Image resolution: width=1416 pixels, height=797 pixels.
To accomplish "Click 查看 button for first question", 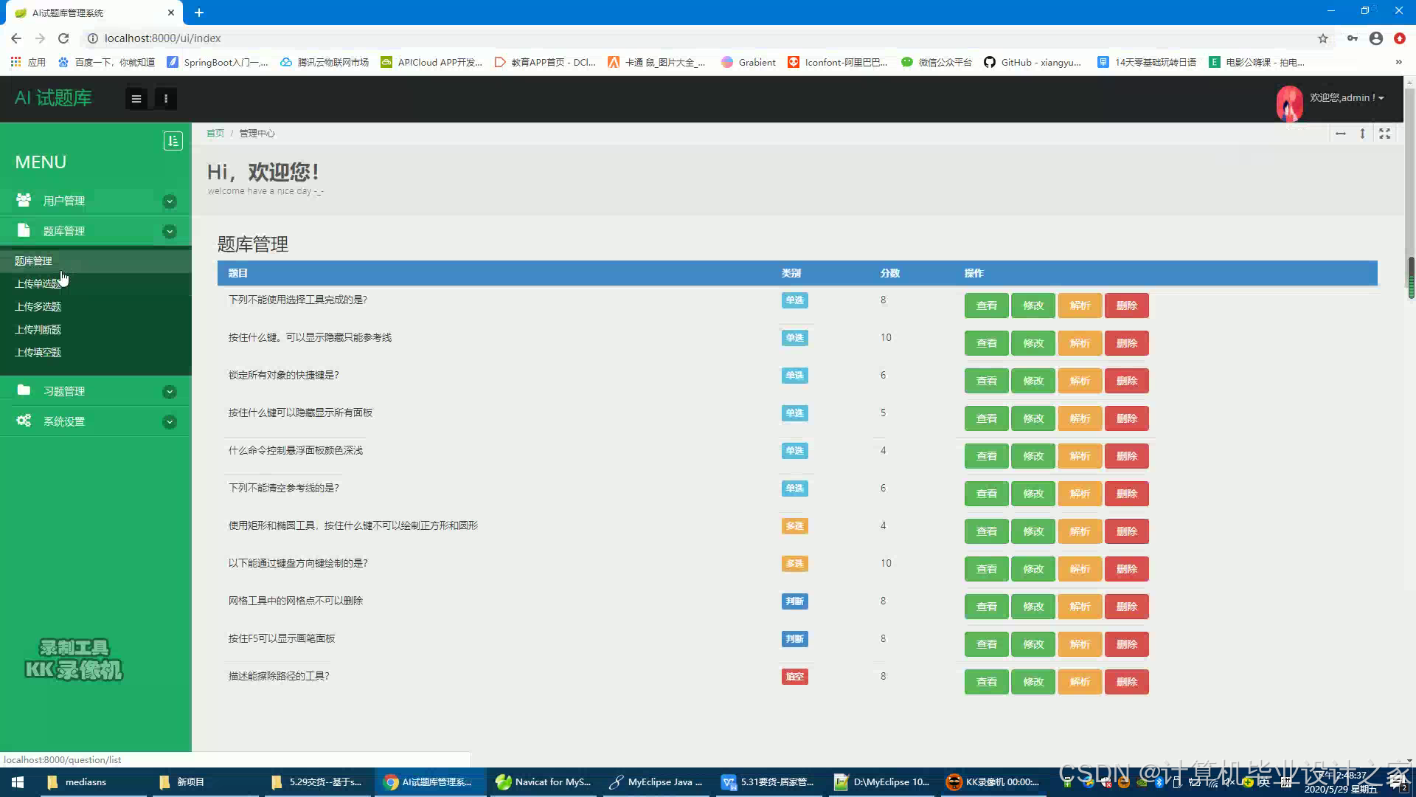I will (x=986, y=306).
